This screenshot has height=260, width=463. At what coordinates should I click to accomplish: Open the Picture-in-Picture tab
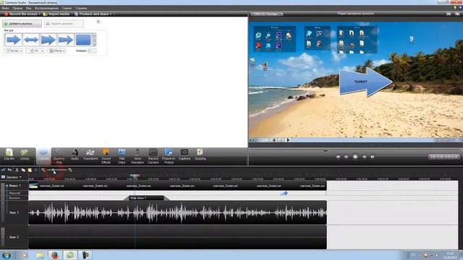click(x=169, y=156)
